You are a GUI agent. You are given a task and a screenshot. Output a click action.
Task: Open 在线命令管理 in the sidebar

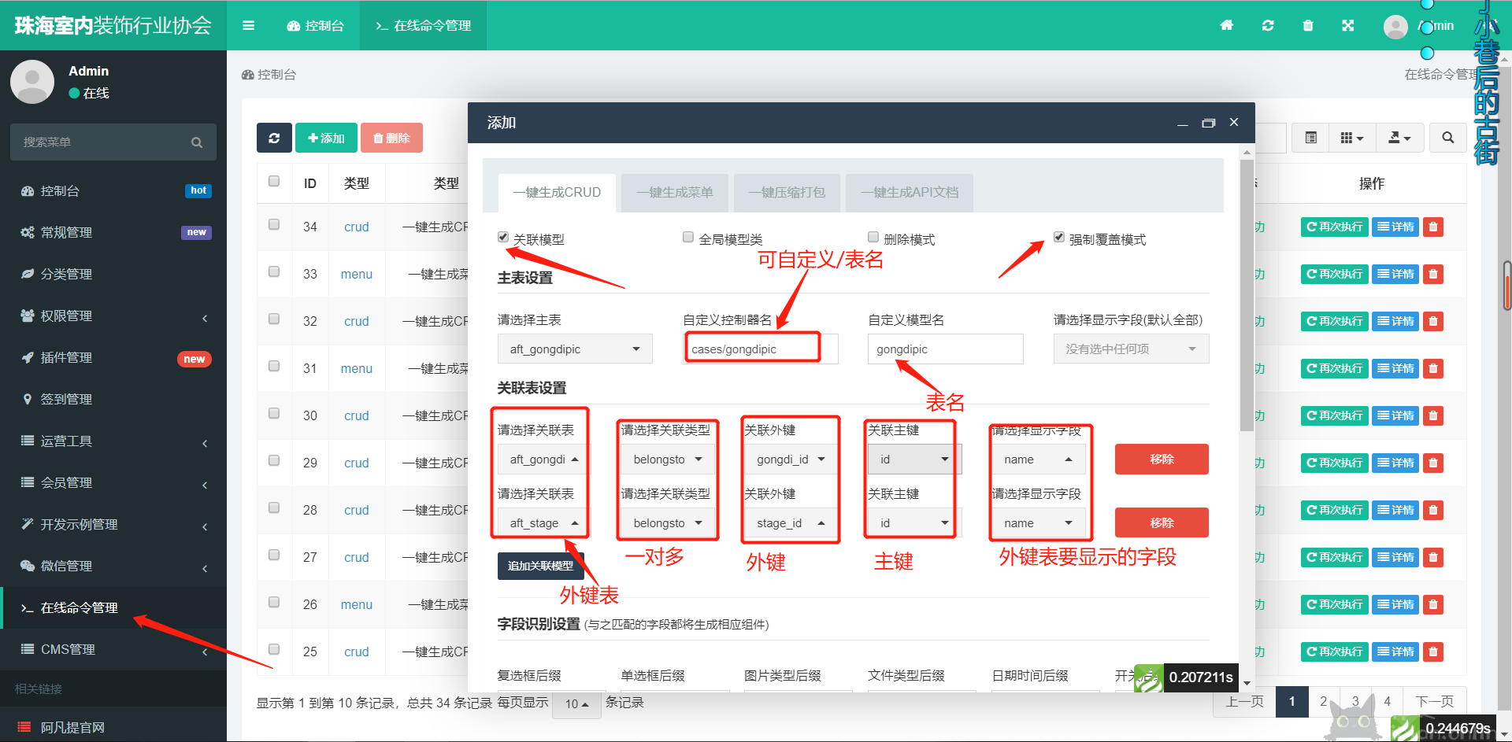[78, 607]
